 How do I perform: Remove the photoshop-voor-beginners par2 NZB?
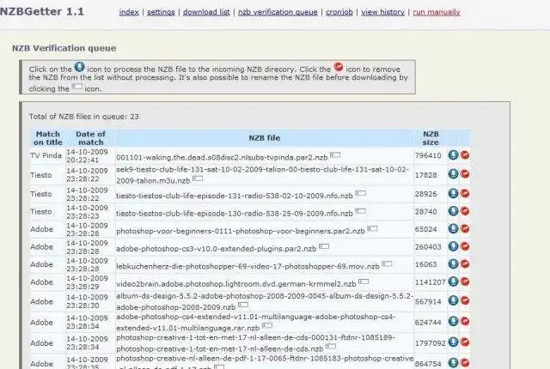click(465, 228)
